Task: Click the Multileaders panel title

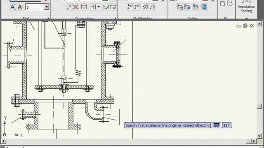Action: (143, 18)
